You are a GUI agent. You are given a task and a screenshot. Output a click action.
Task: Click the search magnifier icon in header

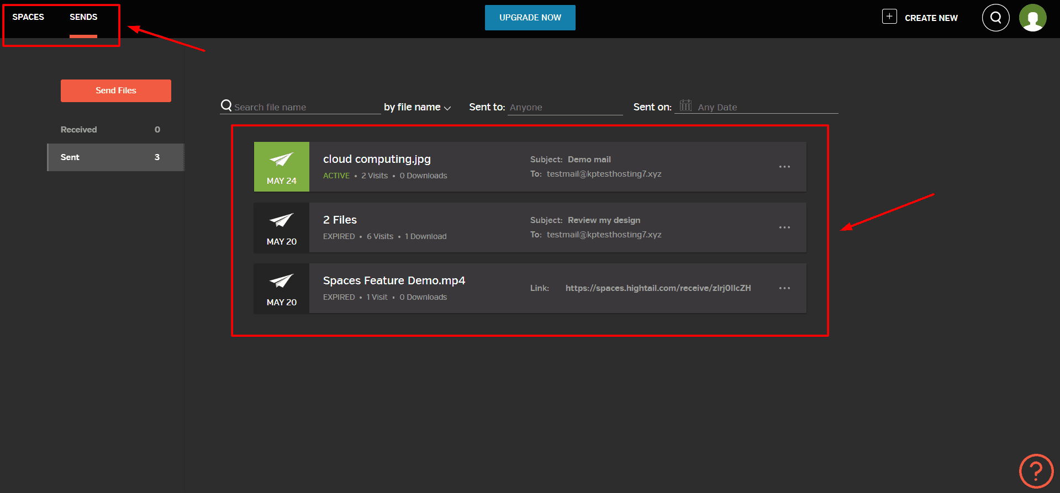point(995,18)
